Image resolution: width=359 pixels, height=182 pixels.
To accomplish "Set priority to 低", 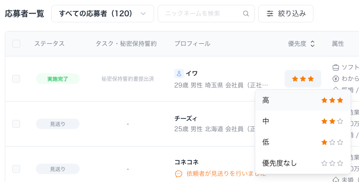I will point(303,142).
